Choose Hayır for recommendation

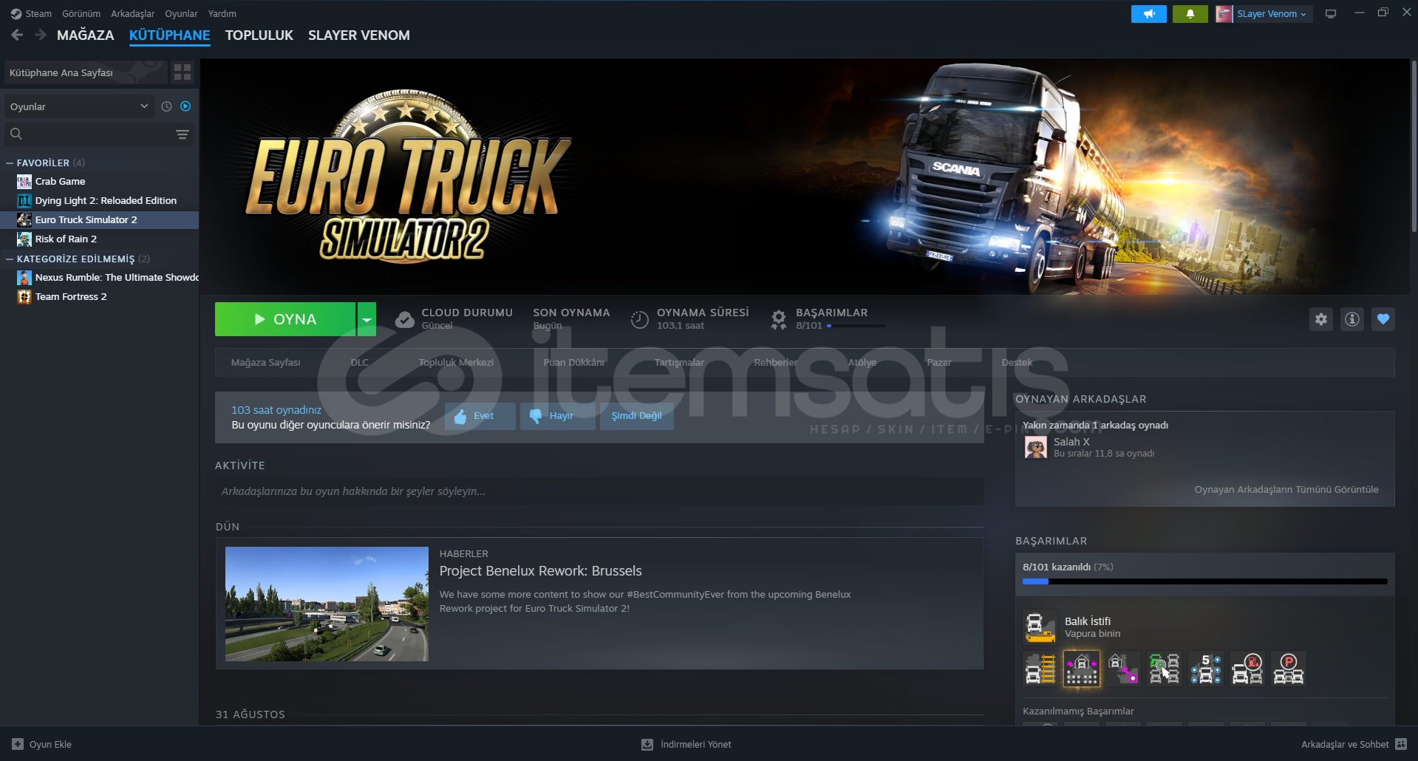(557, 416)
